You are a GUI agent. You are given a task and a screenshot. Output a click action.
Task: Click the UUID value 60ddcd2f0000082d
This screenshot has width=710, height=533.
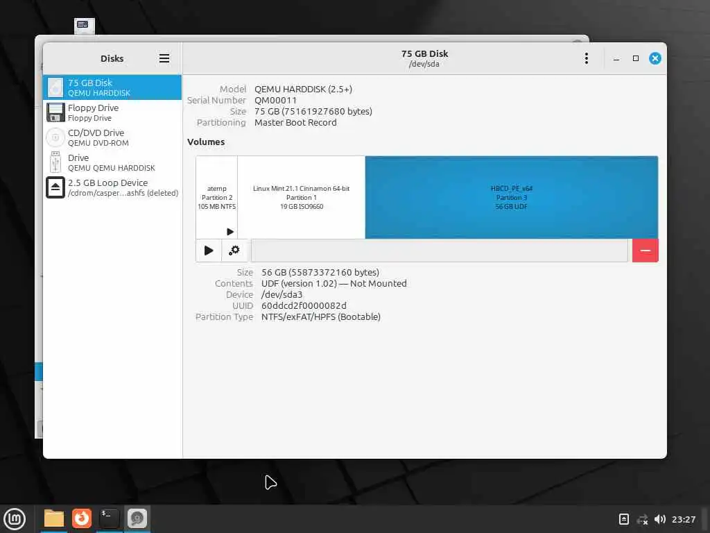304,305
